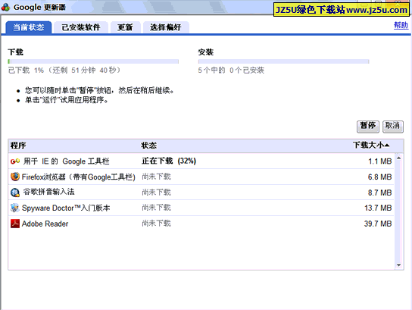412x310 pixels.
Task: Select the Adobe Reader row name
Action: (45, 224)
